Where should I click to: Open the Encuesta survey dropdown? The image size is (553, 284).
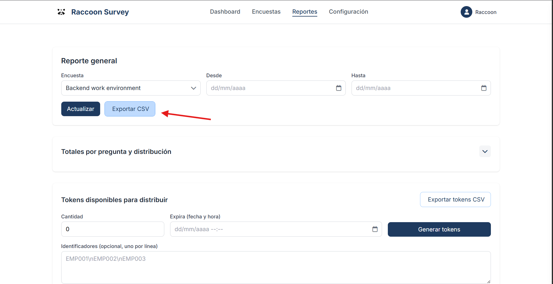click(131, 88)
